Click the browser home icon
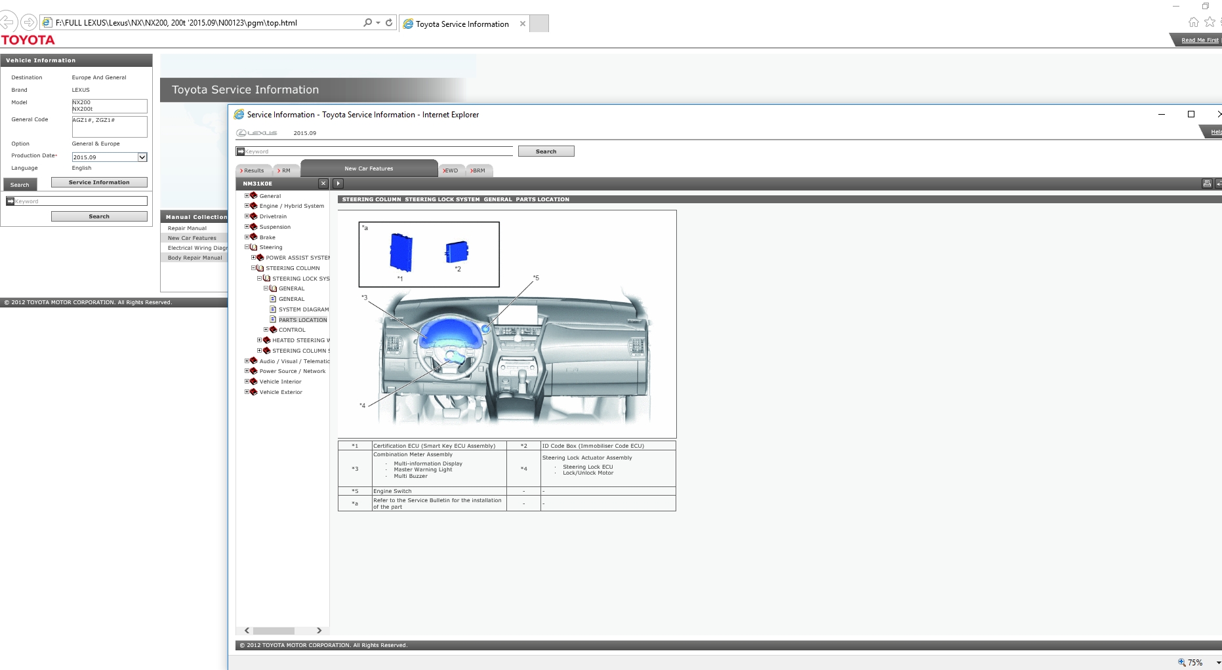This screenshot has width=1222, height=670. 1193,22
